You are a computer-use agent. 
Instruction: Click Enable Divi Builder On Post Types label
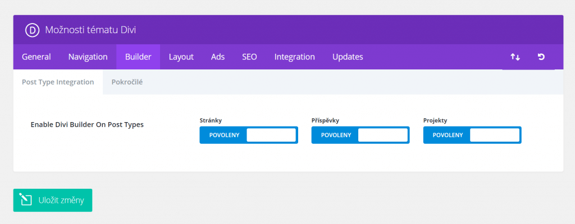87,124
